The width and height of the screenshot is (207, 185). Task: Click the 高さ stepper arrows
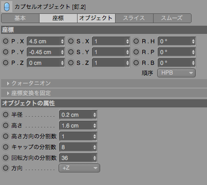(95, 125)
